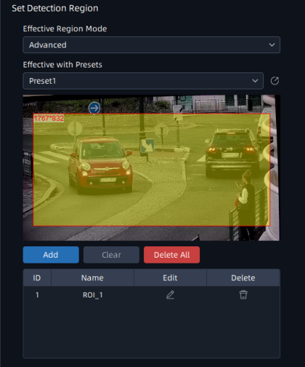The height and width of the screenshot is (367, 305).
Task: Click the Edit column header
Action: 170,278
